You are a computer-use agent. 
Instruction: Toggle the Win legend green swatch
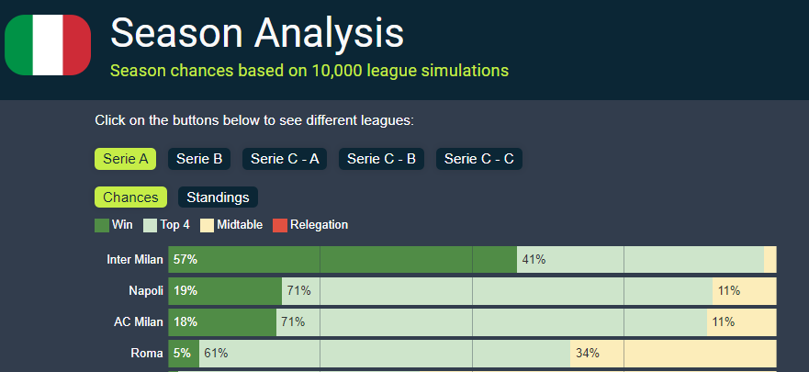[x=102, y=225]
